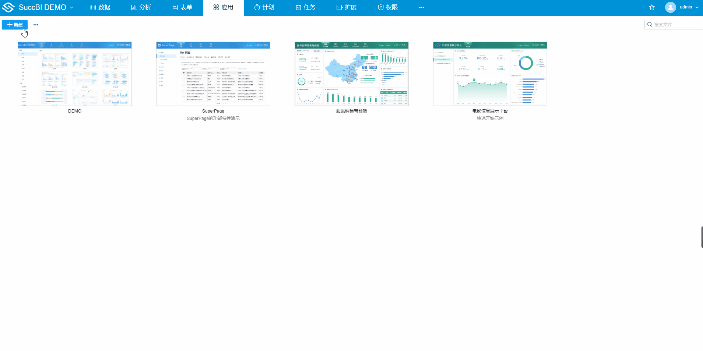703x351 pixels.
Task: Open the 服饰销售驾驶舱 thumbnail
Action: click(x=352, y=74)
